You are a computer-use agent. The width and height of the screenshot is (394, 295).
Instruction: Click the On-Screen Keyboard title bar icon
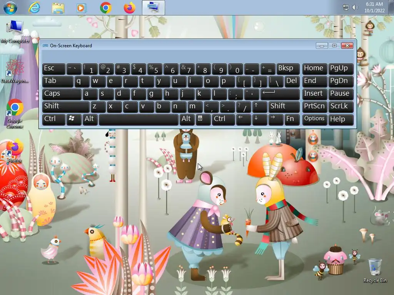[45, 46]
